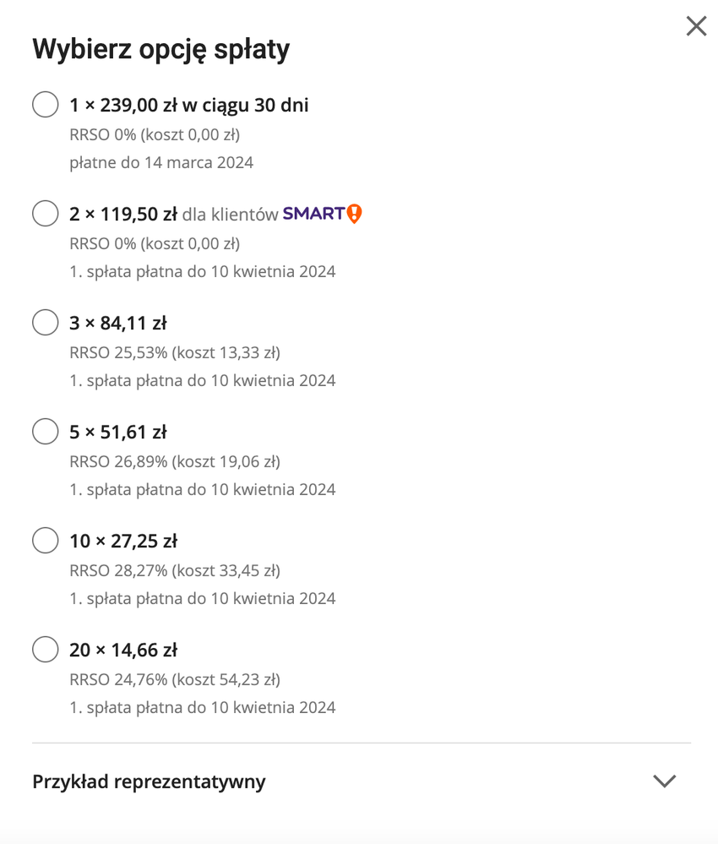Close the repayment options dialog

click(696, 26)
